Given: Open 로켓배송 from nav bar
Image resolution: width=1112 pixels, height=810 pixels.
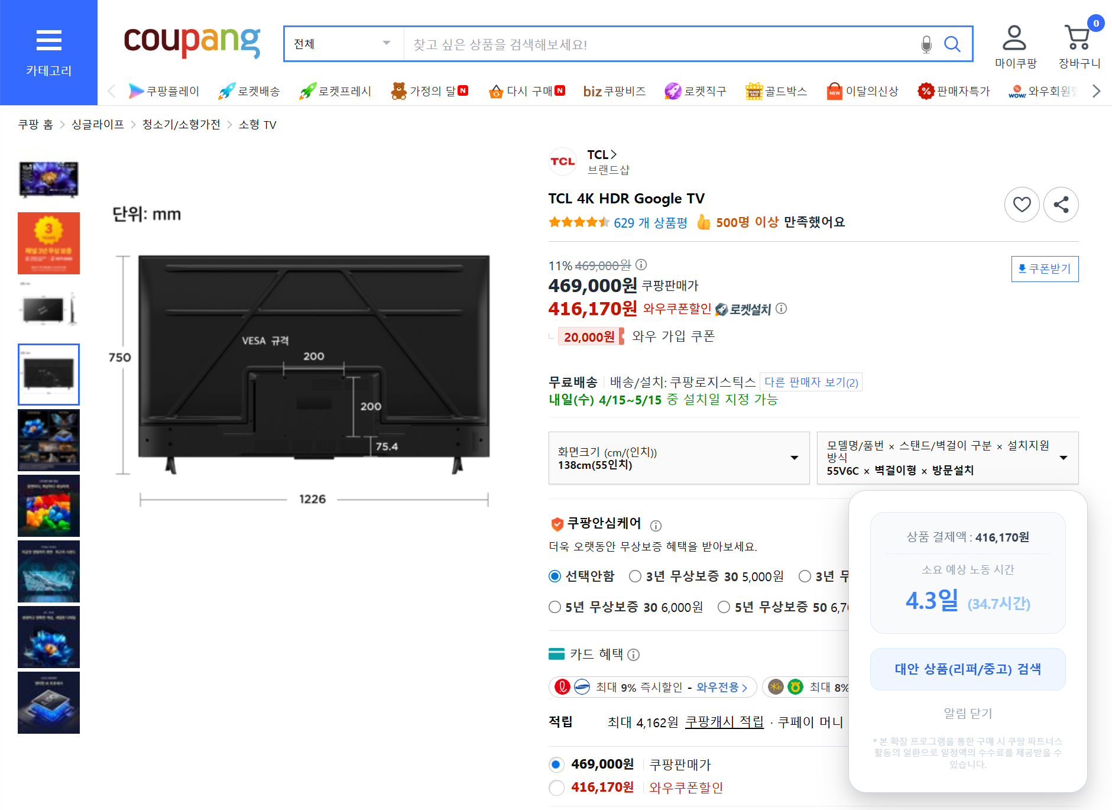Looking at the screenshot, I should (249, 91).
